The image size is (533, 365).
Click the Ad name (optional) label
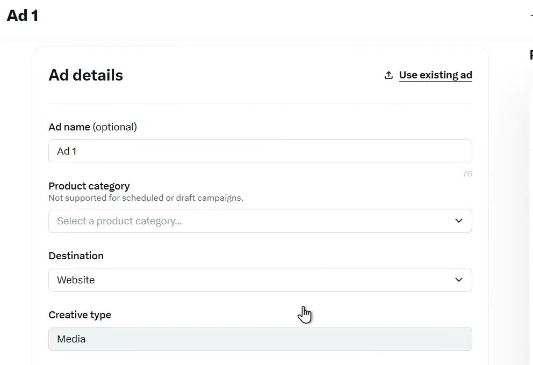coord(92,127)
